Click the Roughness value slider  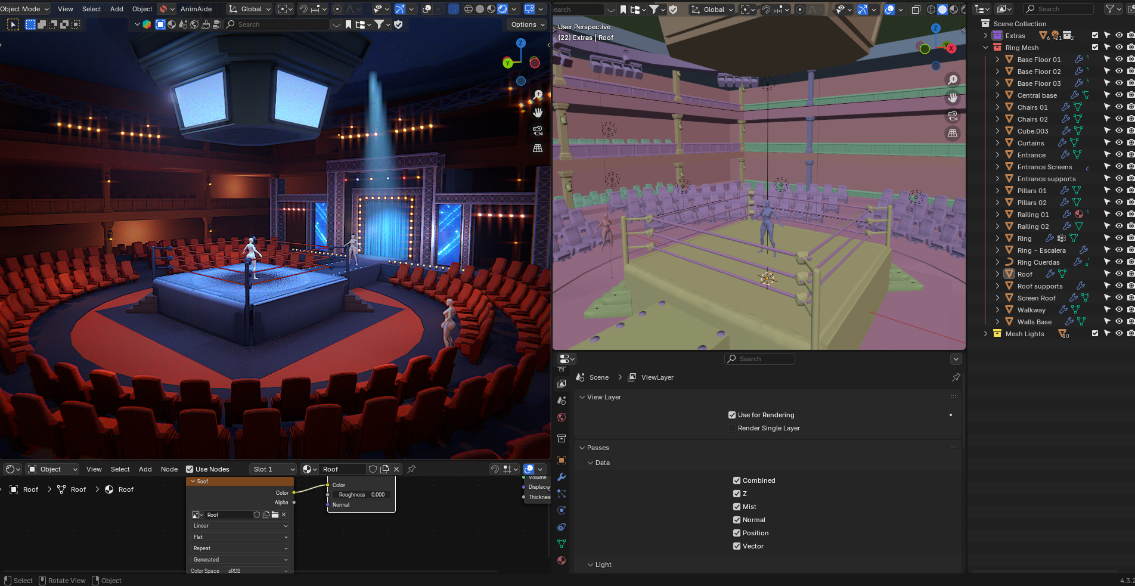tap(362, 495)
